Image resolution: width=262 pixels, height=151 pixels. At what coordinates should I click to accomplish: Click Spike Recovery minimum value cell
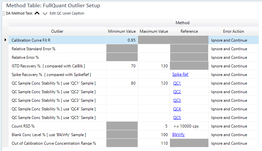pos(122,74)
